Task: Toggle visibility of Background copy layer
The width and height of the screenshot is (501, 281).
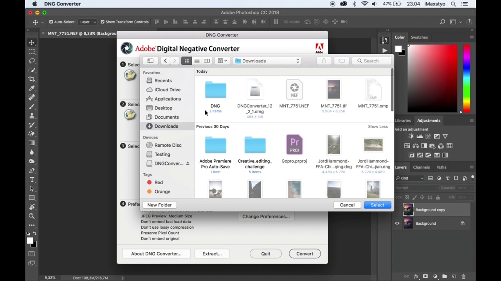Action: [397, 210]
